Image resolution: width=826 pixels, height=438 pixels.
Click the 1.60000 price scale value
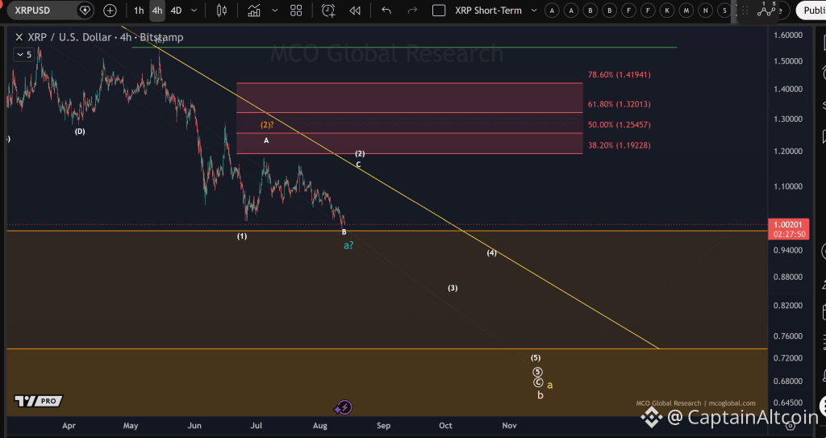coord(788,35)
